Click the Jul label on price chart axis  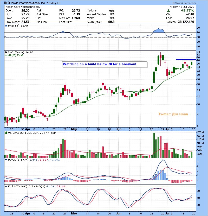point(167,129)
